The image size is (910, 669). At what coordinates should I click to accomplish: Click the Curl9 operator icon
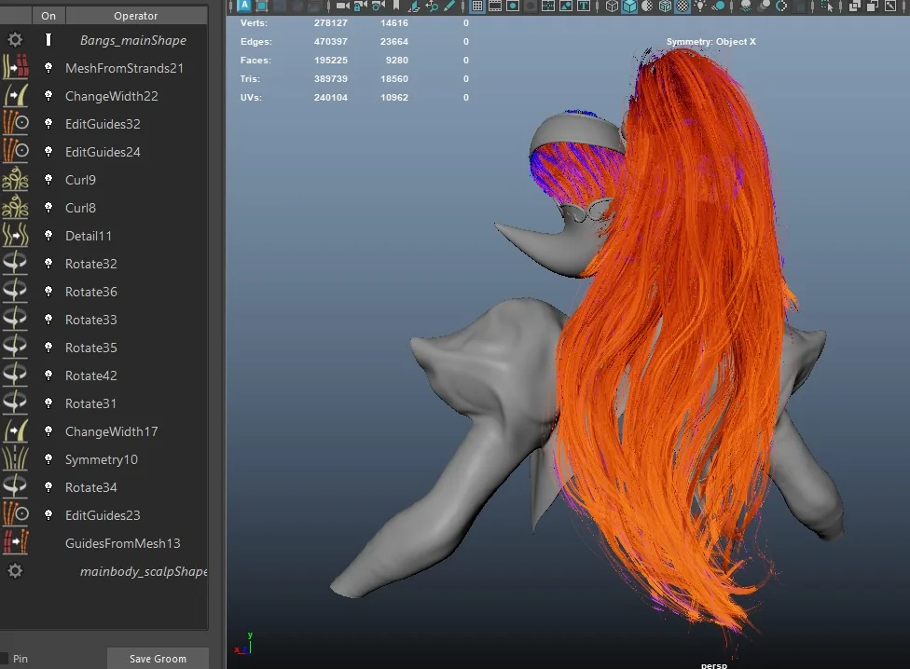tap(16, 180)
